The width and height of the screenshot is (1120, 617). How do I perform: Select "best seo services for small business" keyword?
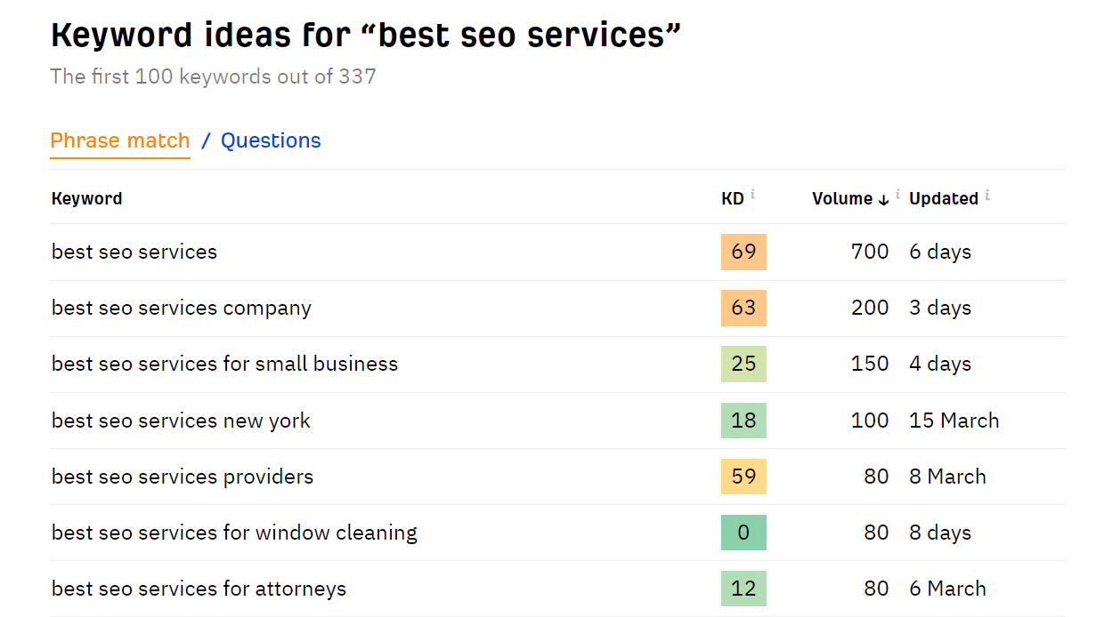[x=224, y=365]
